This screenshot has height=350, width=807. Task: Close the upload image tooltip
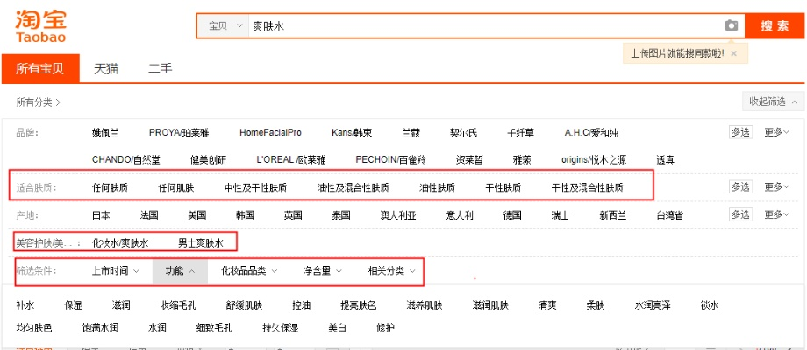[733, 53]
